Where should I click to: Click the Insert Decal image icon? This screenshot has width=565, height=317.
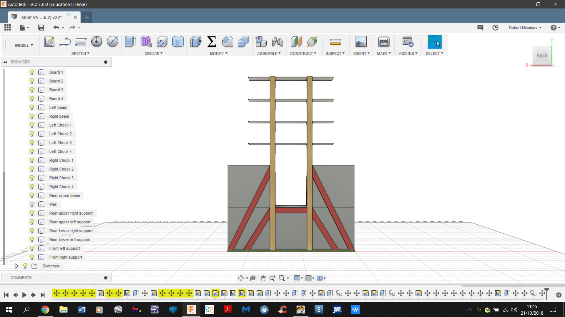(x=361, y=42)
